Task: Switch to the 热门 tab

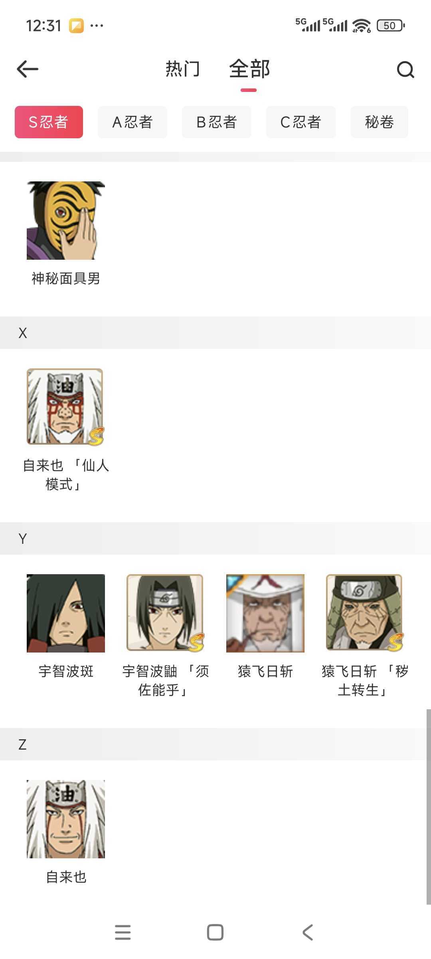Action: tap(183, 69)
